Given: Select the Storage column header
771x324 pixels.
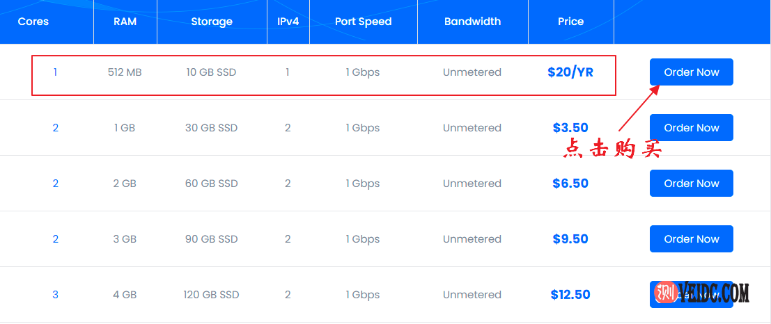Looking at the screenshot, I should (212, 22).
